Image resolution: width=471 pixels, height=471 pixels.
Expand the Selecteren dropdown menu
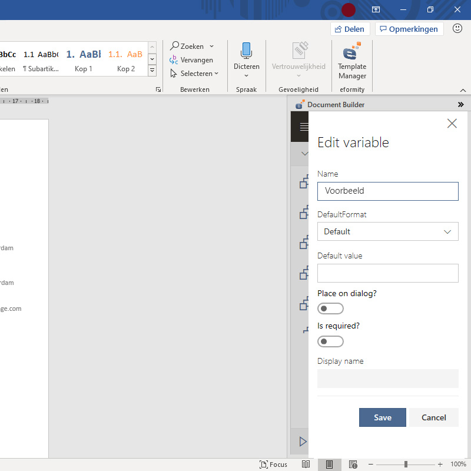point(194,74)
